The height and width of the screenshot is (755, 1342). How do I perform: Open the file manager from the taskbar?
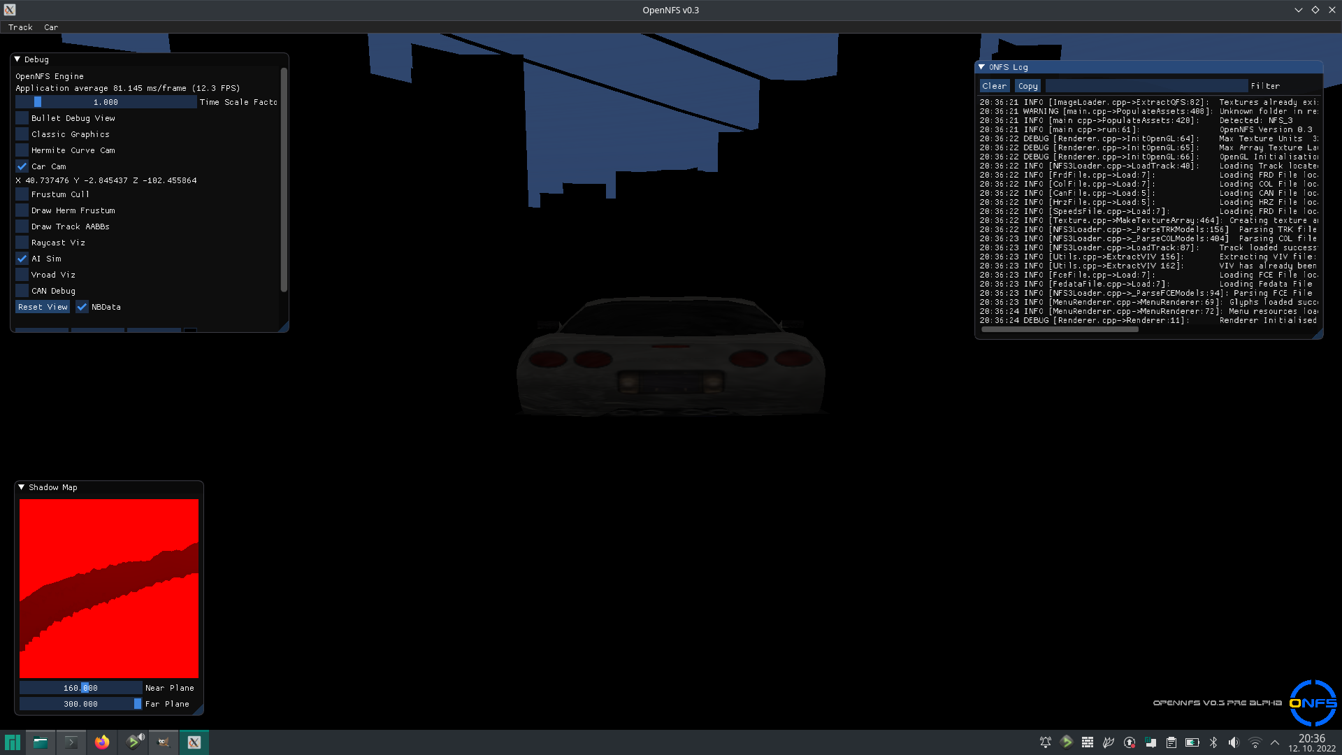(40, 742)
